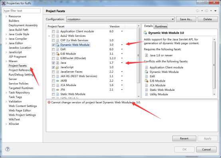Toggle the EAR facet checkbox
The width and height of the screenshot is (221, 158).
[x=53, y=49]
